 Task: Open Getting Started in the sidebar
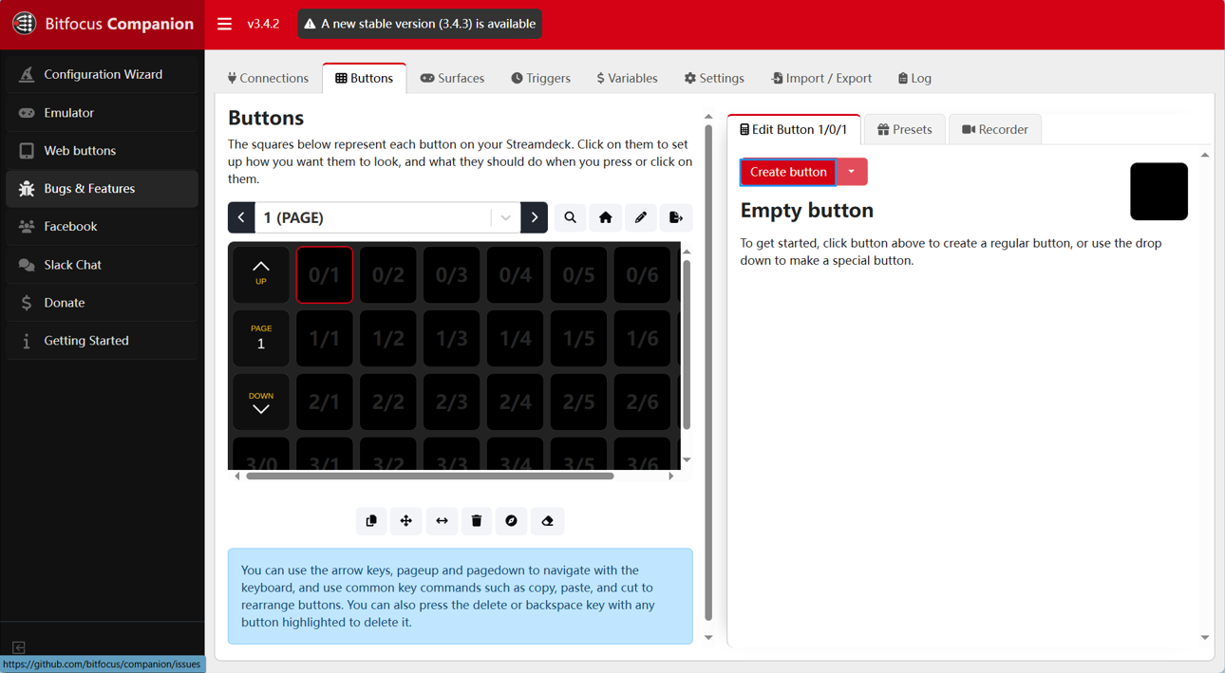(x=85, y=340)
